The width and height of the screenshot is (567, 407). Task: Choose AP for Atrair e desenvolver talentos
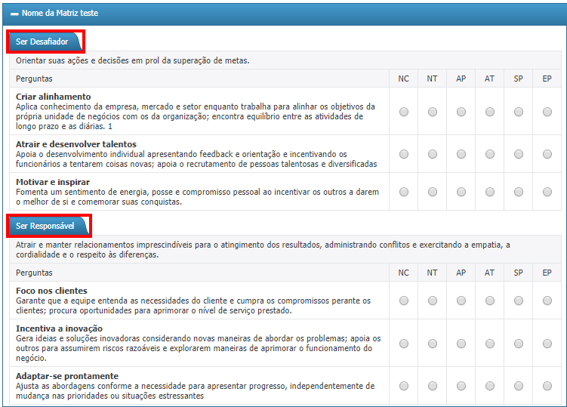(x=461, y=154)
